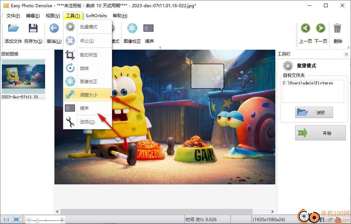
Task: Open the 视图(V) menu
Action: (x=53, y=15)
